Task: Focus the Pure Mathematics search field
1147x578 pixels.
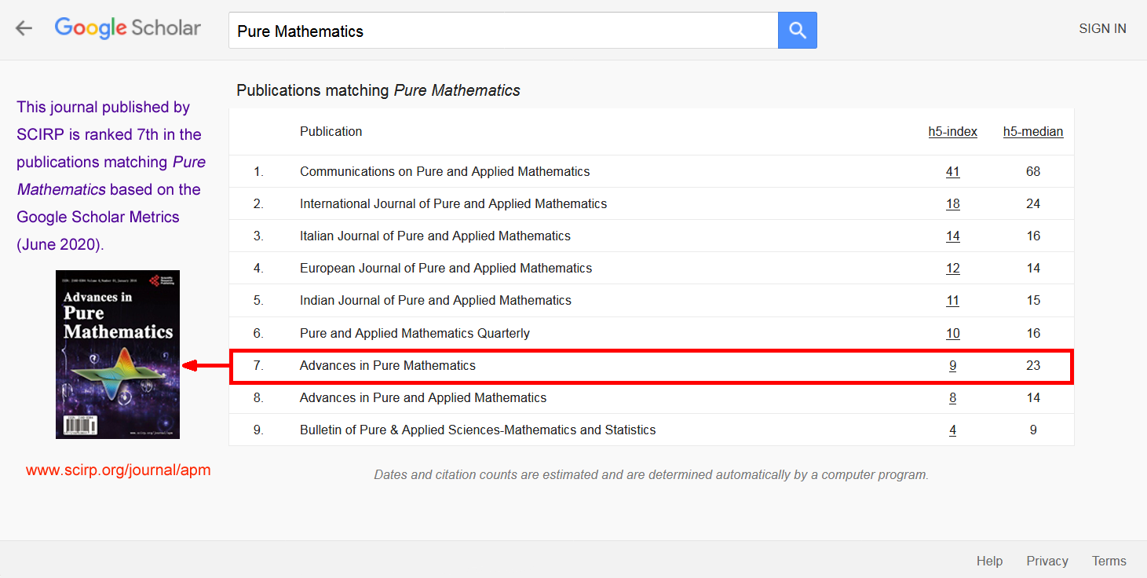Action: pyautogui.click(x=503, y=31)
